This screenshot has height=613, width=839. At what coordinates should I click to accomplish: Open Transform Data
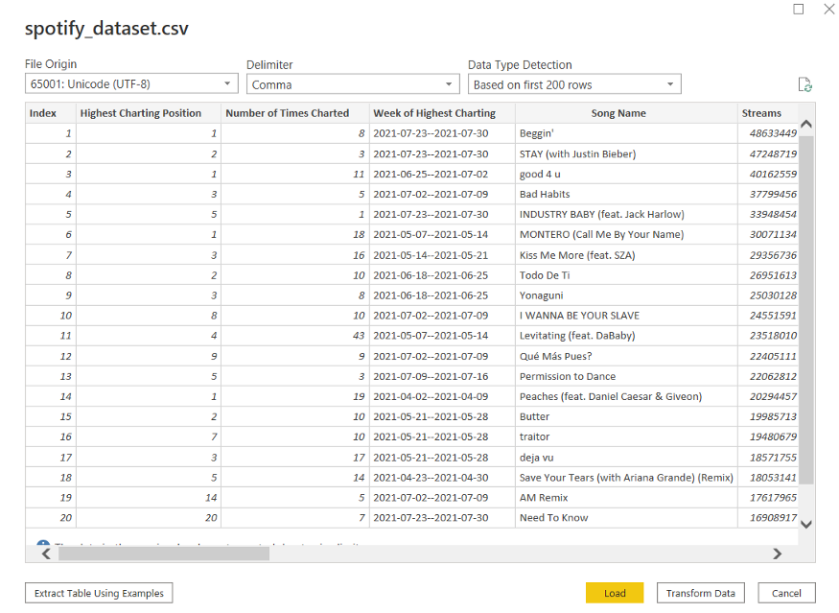(x=700, y=593)
